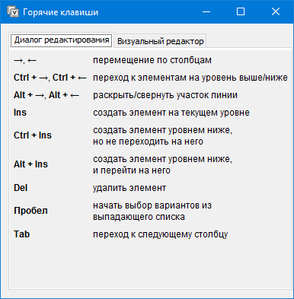294x299 pixels.
Task: Click 'и перейти на него' text
Action: tap(132, 170)
